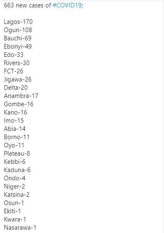164x233 pixels.
Task: Select the Imo-15 entry
Action: 14,121
